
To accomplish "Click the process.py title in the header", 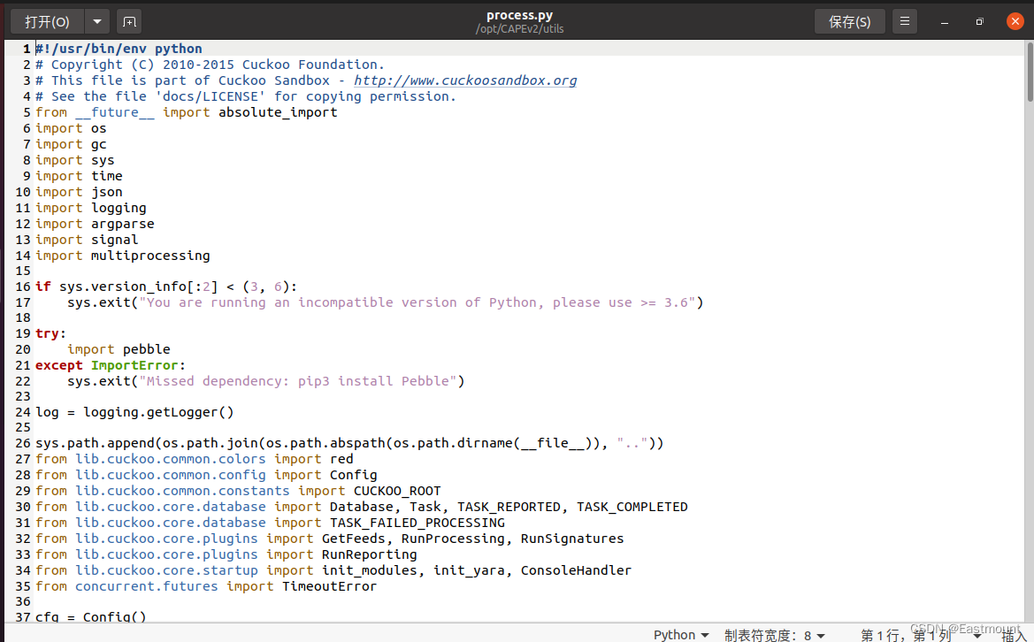I will point(519,15).
